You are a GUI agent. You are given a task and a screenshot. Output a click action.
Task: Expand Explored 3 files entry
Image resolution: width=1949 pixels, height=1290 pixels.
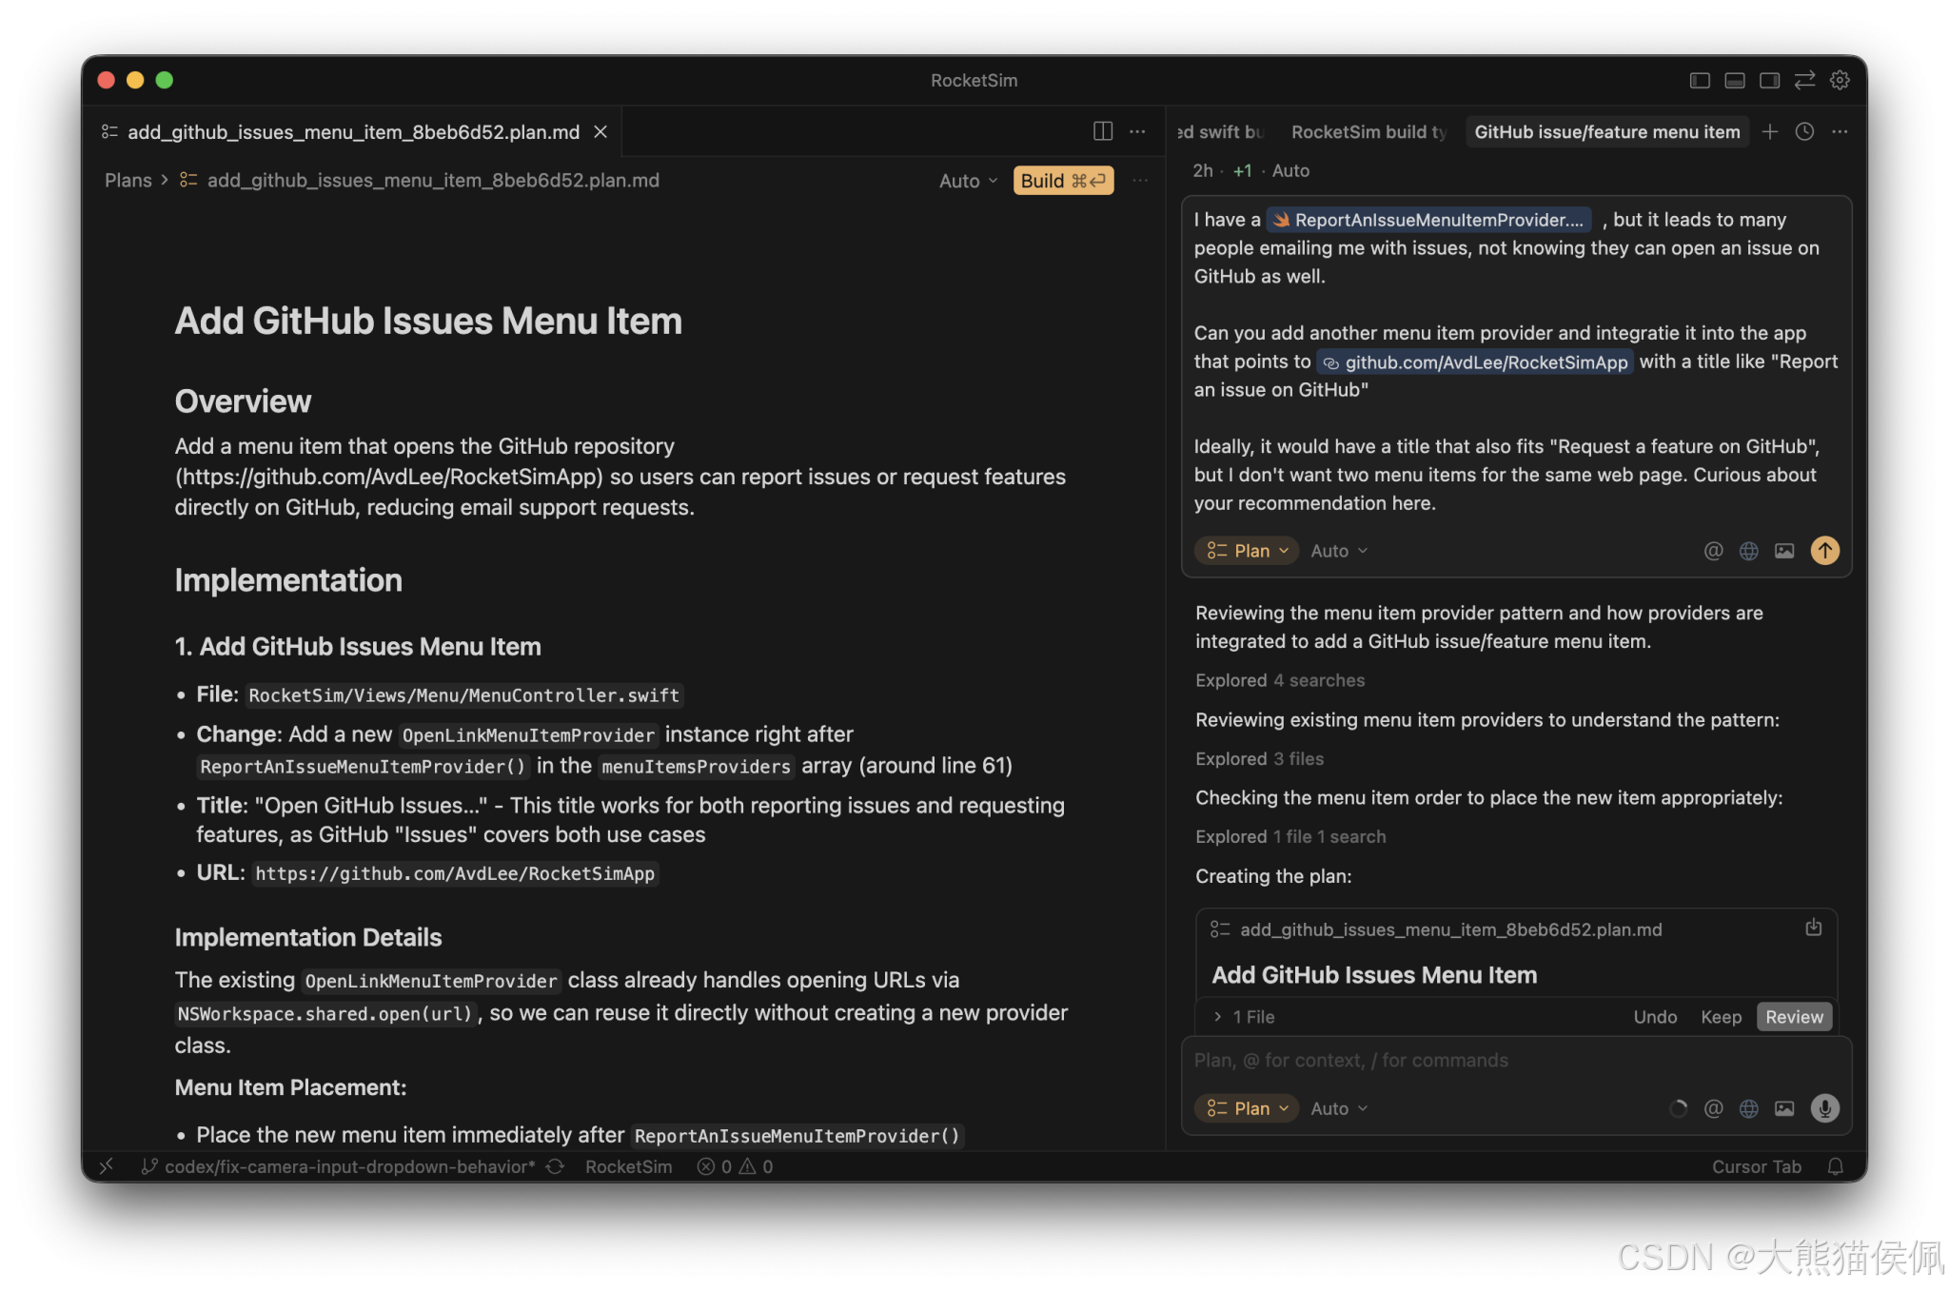[x=1259, y=758]
